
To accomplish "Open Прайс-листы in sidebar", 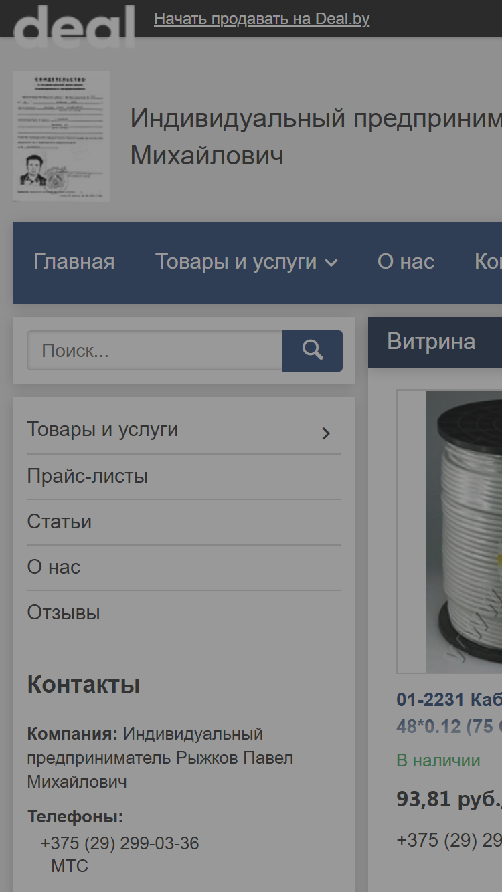I will [88, 476].
